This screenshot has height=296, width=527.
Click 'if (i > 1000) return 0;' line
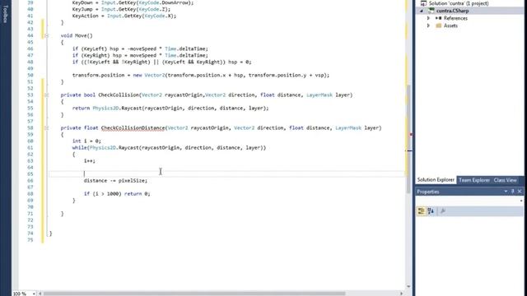click(x=117, y=194)
